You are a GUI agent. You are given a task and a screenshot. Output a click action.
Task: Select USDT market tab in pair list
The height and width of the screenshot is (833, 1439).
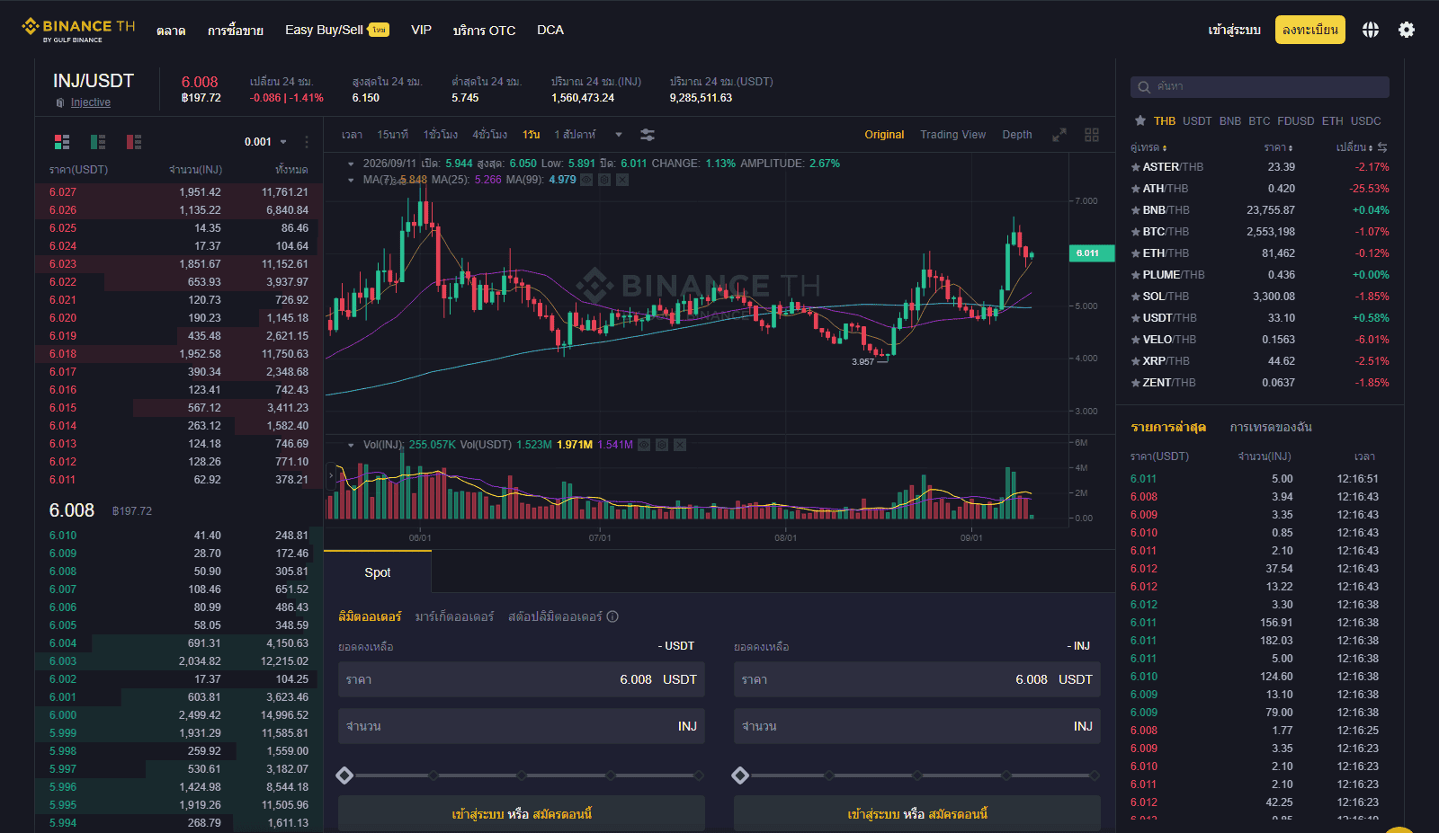1197,120
